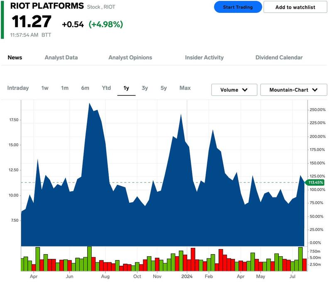Click the 17.50 price axis label
Image resolution: width=332 pixels, height=284 pixels.
(14, 120)
